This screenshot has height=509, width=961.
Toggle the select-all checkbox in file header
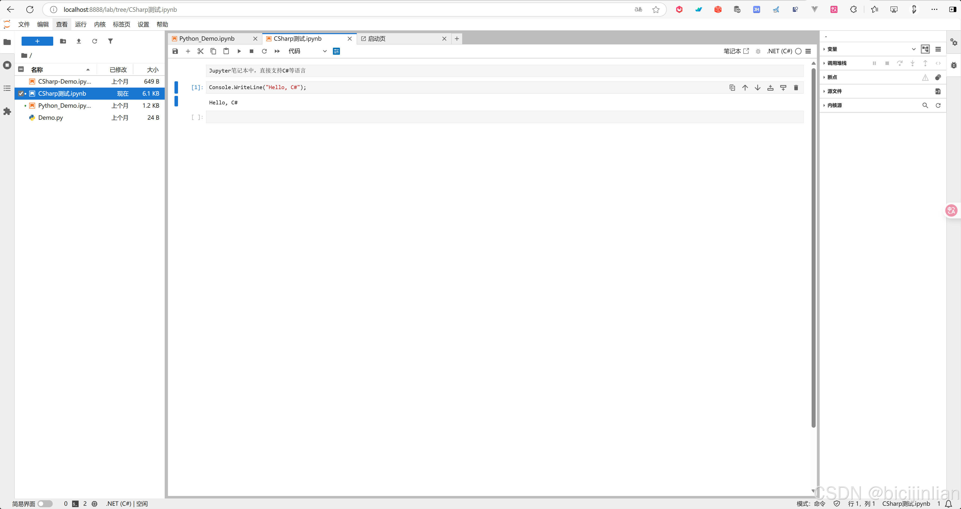(x=21, y=69)
